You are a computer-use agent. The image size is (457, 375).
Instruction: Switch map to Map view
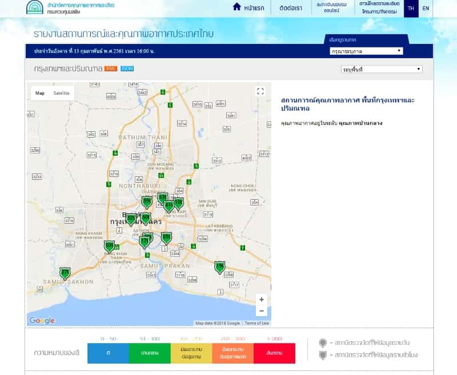(40, 93)
